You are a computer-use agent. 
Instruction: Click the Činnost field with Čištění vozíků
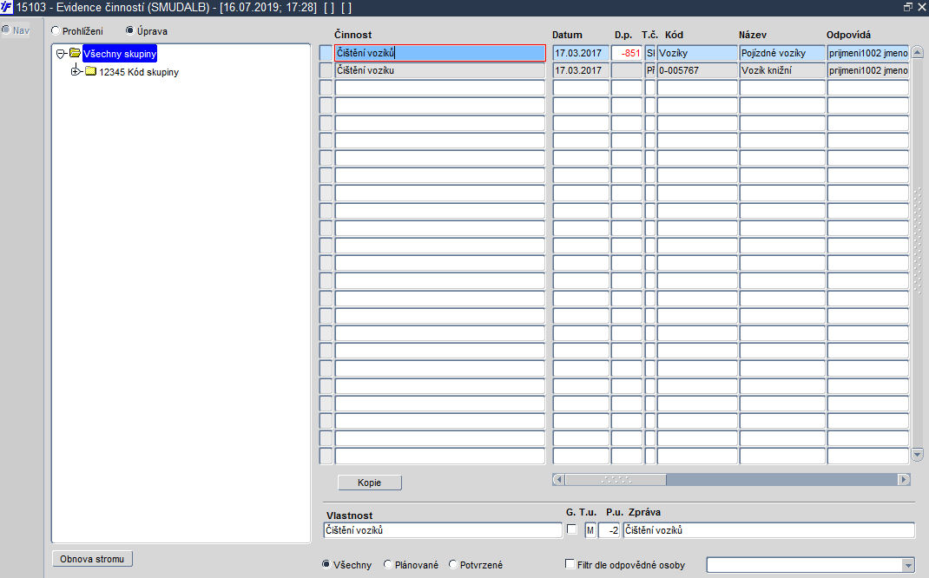pyautogui.click(x=439, y=53)
